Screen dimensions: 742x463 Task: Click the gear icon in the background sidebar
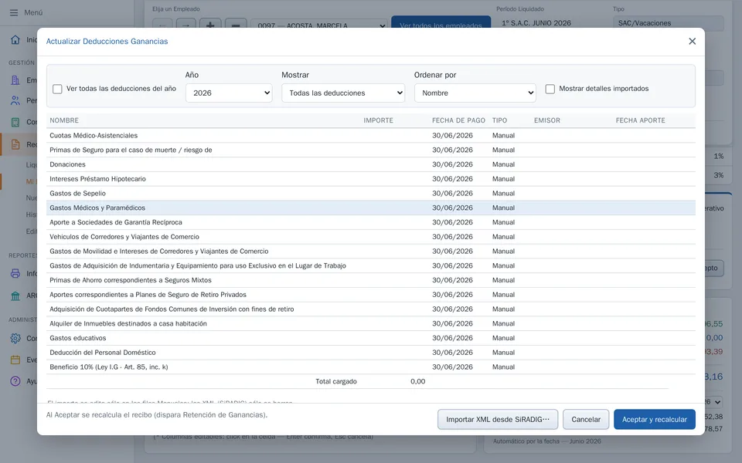(x=15, y=338)
